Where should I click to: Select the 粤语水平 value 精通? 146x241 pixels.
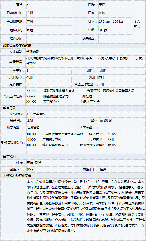pos(103,170)
